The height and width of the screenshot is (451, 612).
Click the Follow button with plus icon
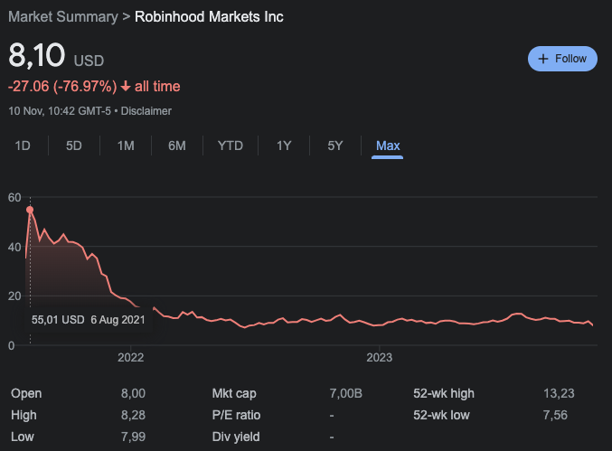562,59
